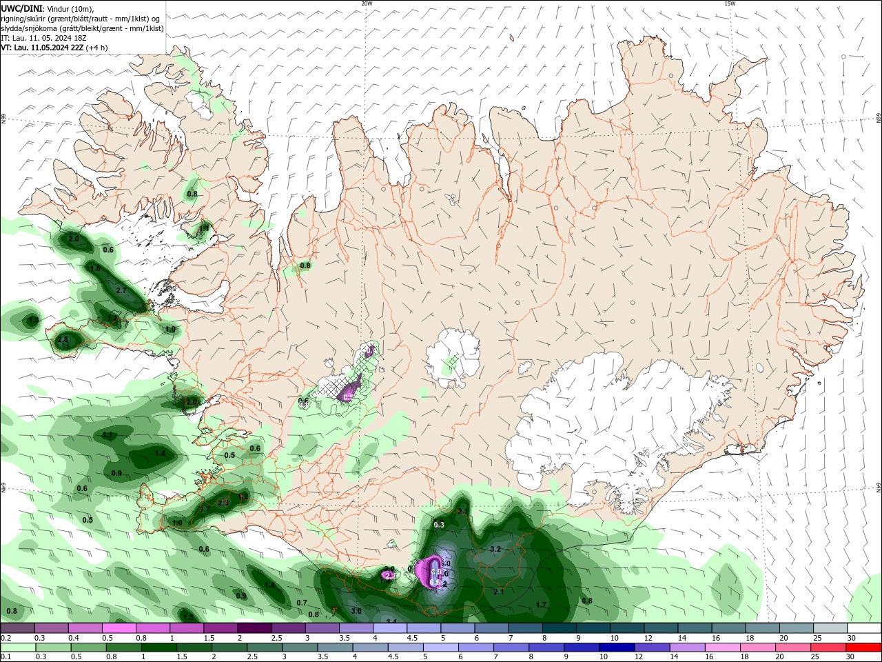Select the bright red lower swatch labeled 30

tap(863, 648)
